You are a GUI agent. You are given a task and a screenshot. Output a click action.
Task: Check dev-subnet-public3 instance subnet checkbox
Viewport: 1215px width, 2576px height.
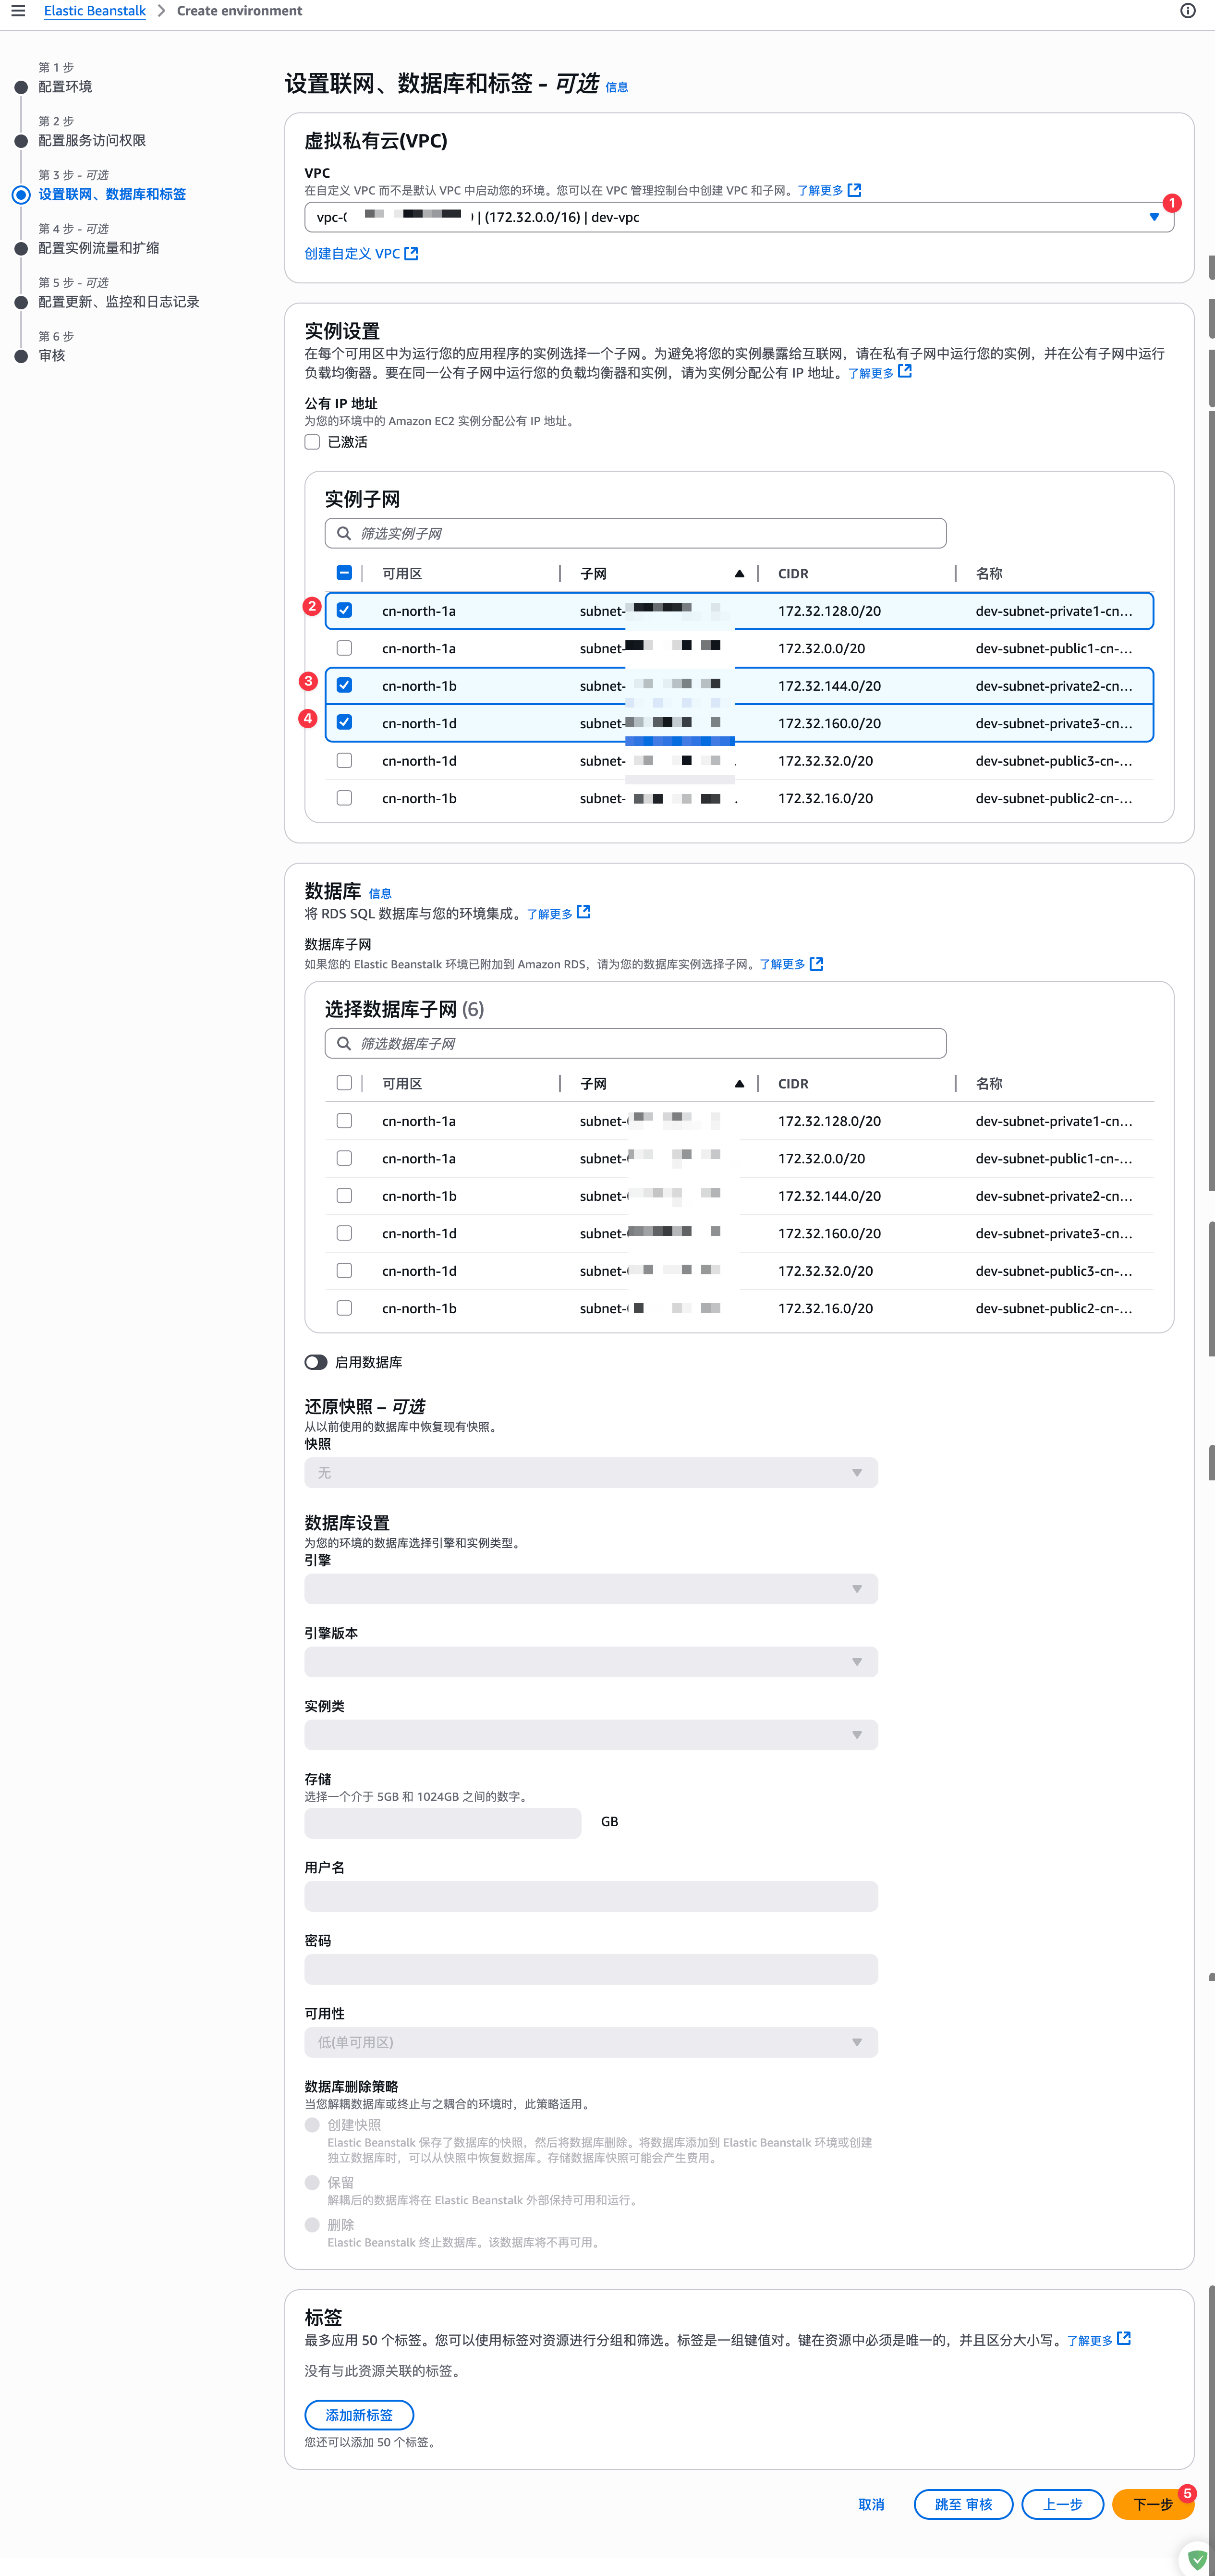(344, 760)
